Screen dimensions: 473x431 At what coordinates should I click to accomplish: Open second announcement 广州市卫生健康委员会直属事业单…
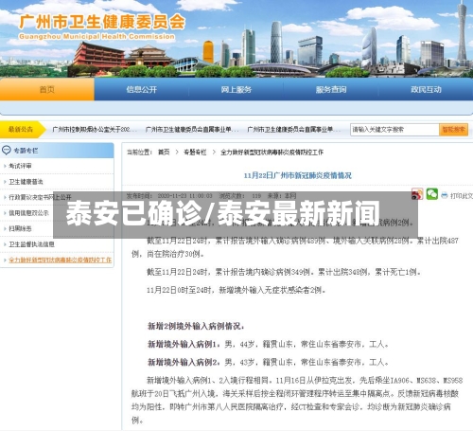(192, 130)
